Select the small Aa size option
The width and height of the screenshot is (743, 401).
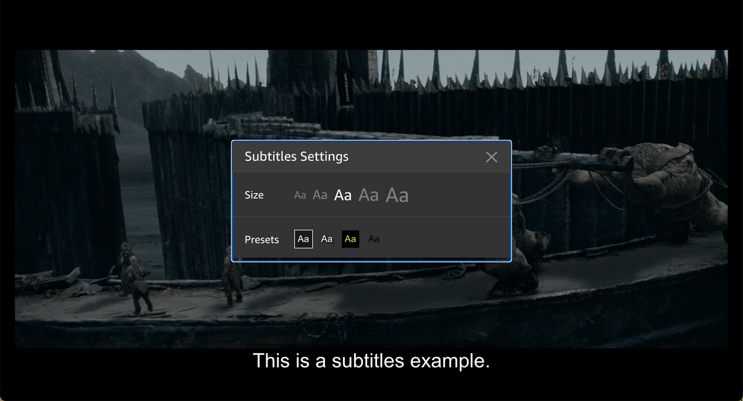tap(320, 195)
